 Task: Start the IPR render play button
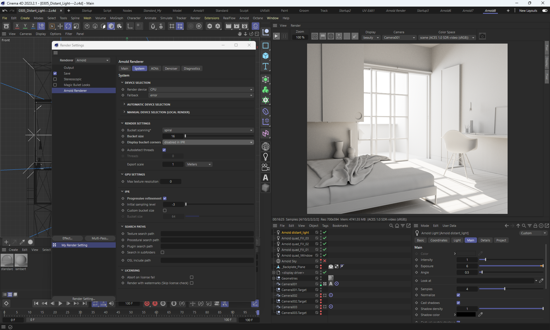point(276,36)
